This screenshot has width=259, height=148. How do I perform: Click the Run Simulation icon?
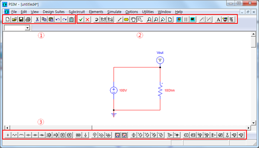(x=178, y=19)
